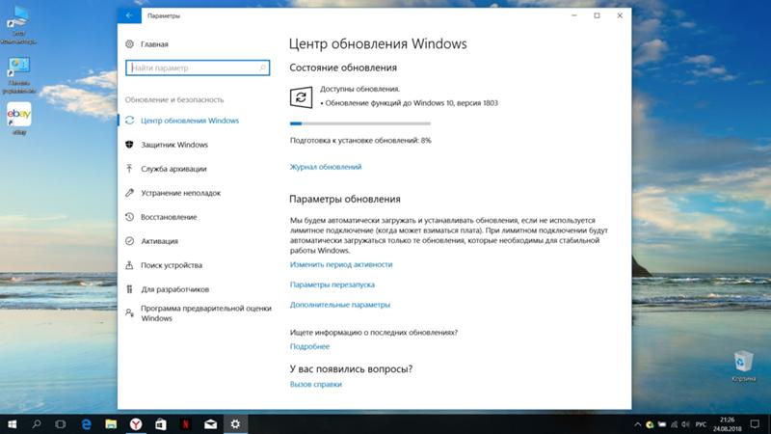Open Action Center notifications icon
Screen dimensions: 771x434
point(755,424)
